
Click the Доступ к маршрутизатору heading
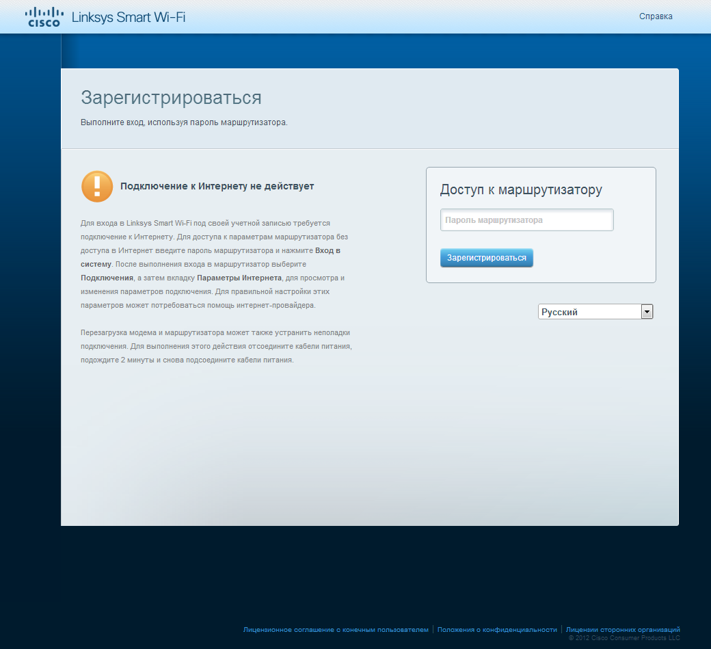521,189
